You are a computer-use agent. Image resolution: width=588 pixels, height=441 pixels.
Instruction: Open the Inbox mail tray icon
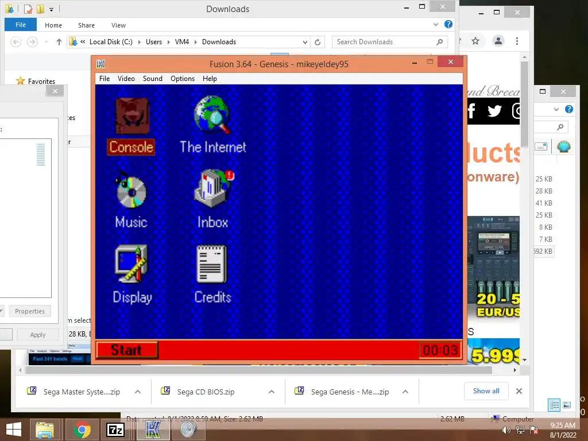click(213, 199)
